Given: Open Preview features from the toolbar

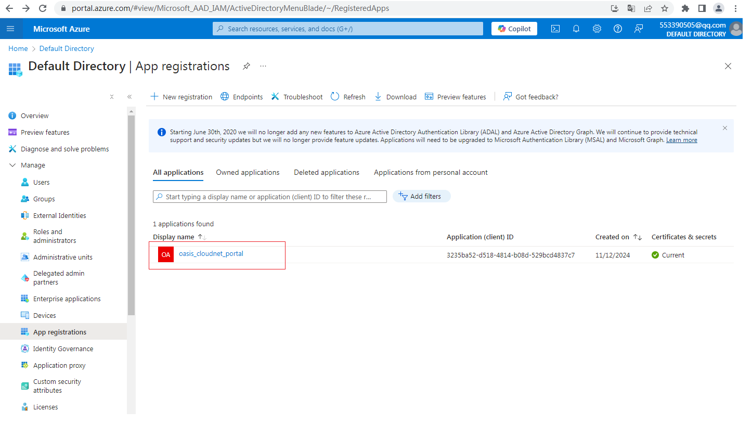Looking at the screenshot, I should click(x=456, y=97).
